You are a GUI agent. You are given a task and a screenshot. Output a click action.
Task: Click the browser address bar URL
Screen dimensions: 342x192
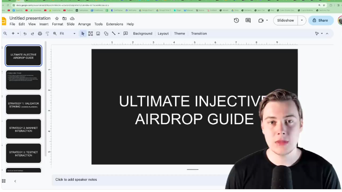[63, 5]
